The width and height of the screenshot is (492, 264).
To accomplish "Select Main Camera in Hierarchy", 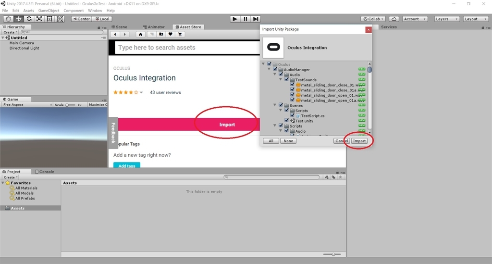I will (21, 43).
